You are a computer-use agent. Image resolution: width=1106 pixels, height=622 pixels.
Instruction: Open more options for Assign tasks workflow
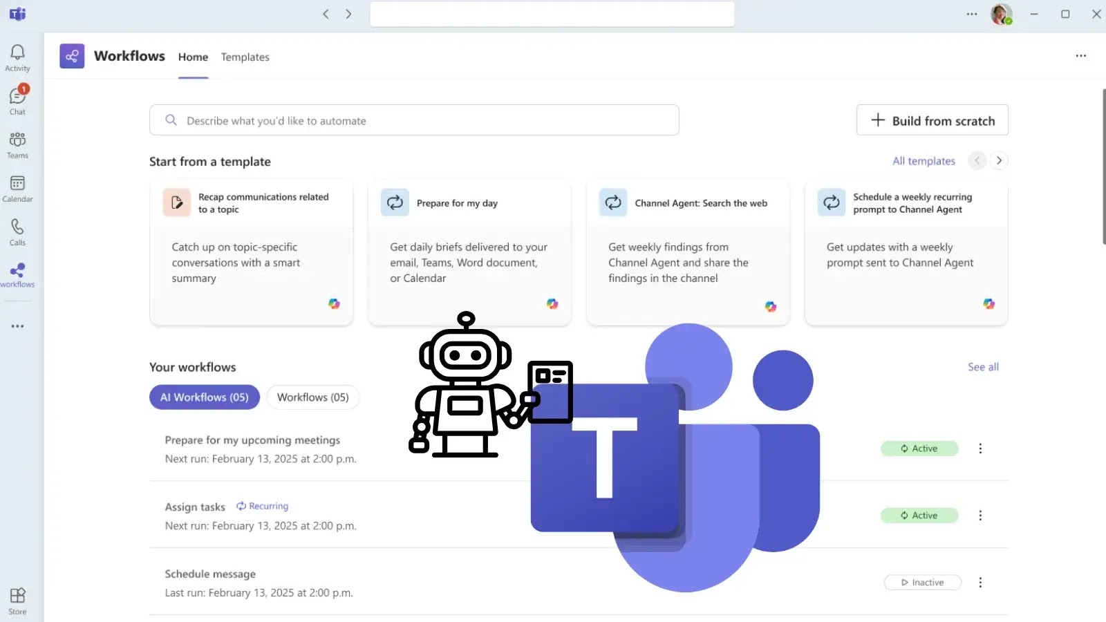980,515
